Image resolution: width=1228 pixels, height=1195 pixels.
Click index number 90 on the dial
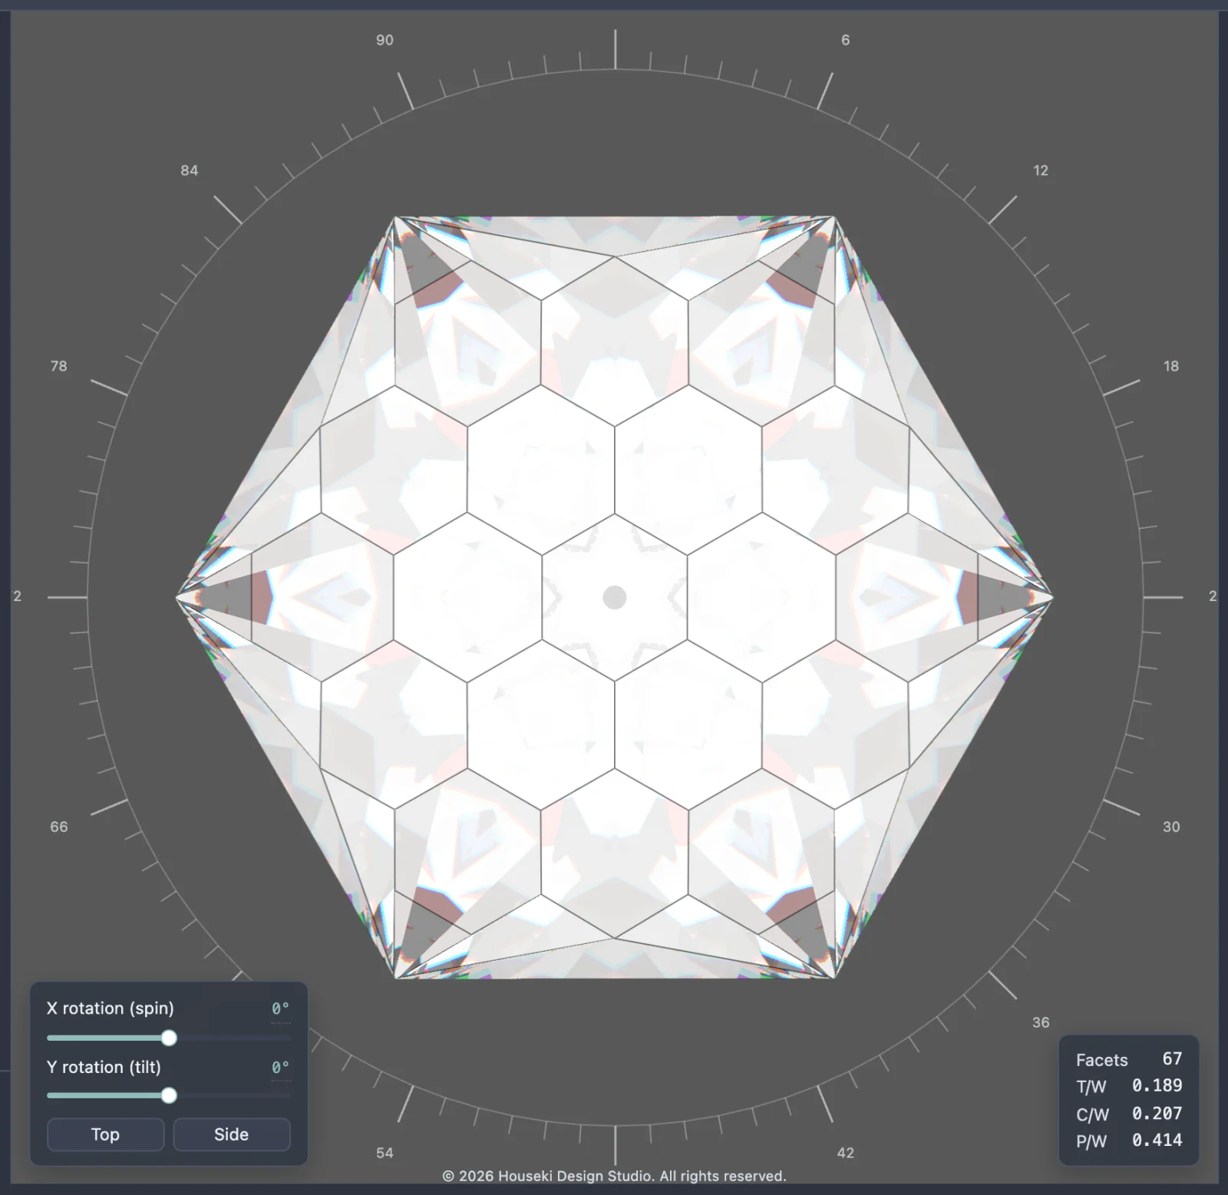pyautogui.click(x=385, y=40)
